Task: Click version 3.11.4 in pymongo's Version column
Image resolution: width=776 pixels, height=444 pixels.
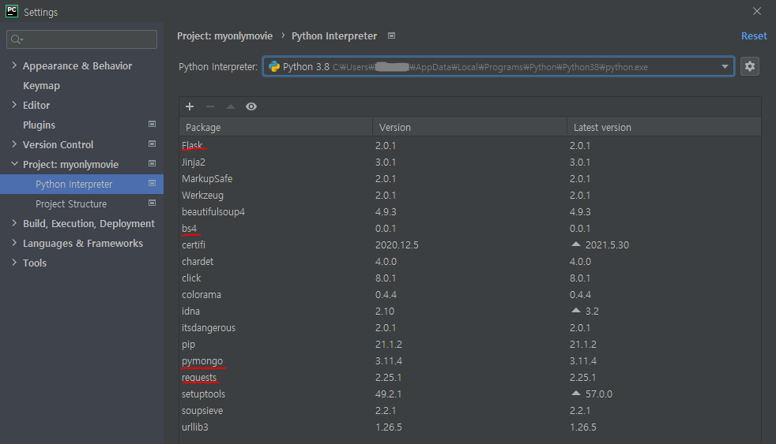Action: 389,361
